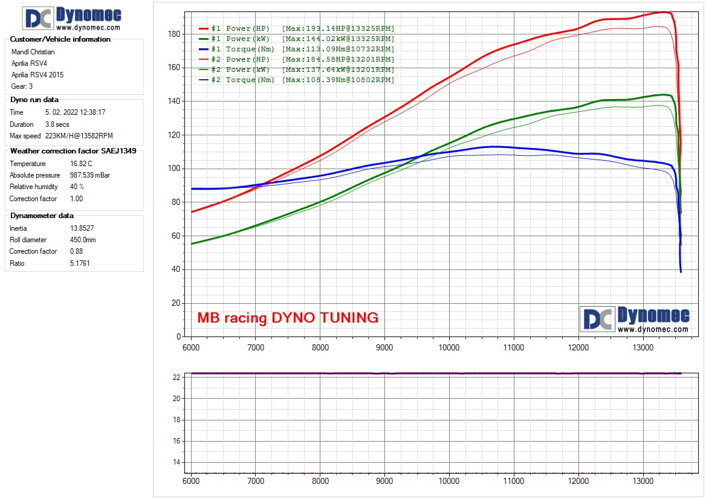Click the Dynamometer data section header
Image resolution: width=706 pixels, height=499 pixels.
coord(42,216)
